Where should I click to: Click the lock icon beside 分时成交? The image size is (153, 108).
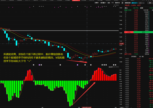[140, 56]
